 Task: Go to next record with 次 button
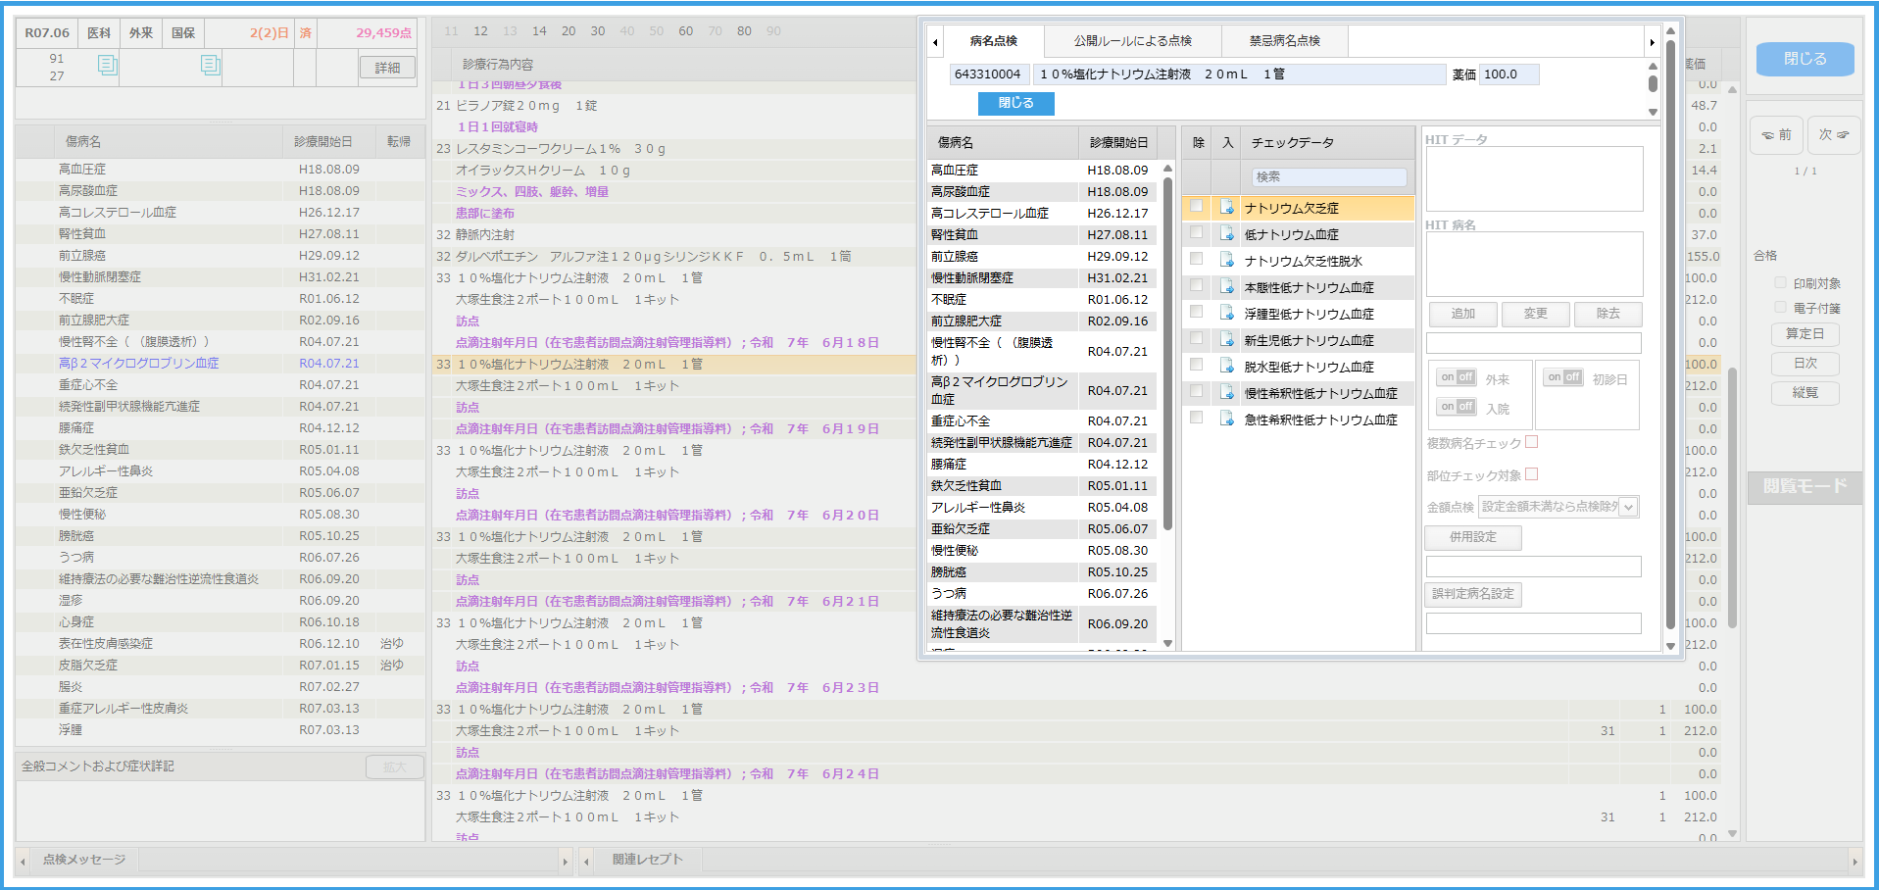point(1833,135)
